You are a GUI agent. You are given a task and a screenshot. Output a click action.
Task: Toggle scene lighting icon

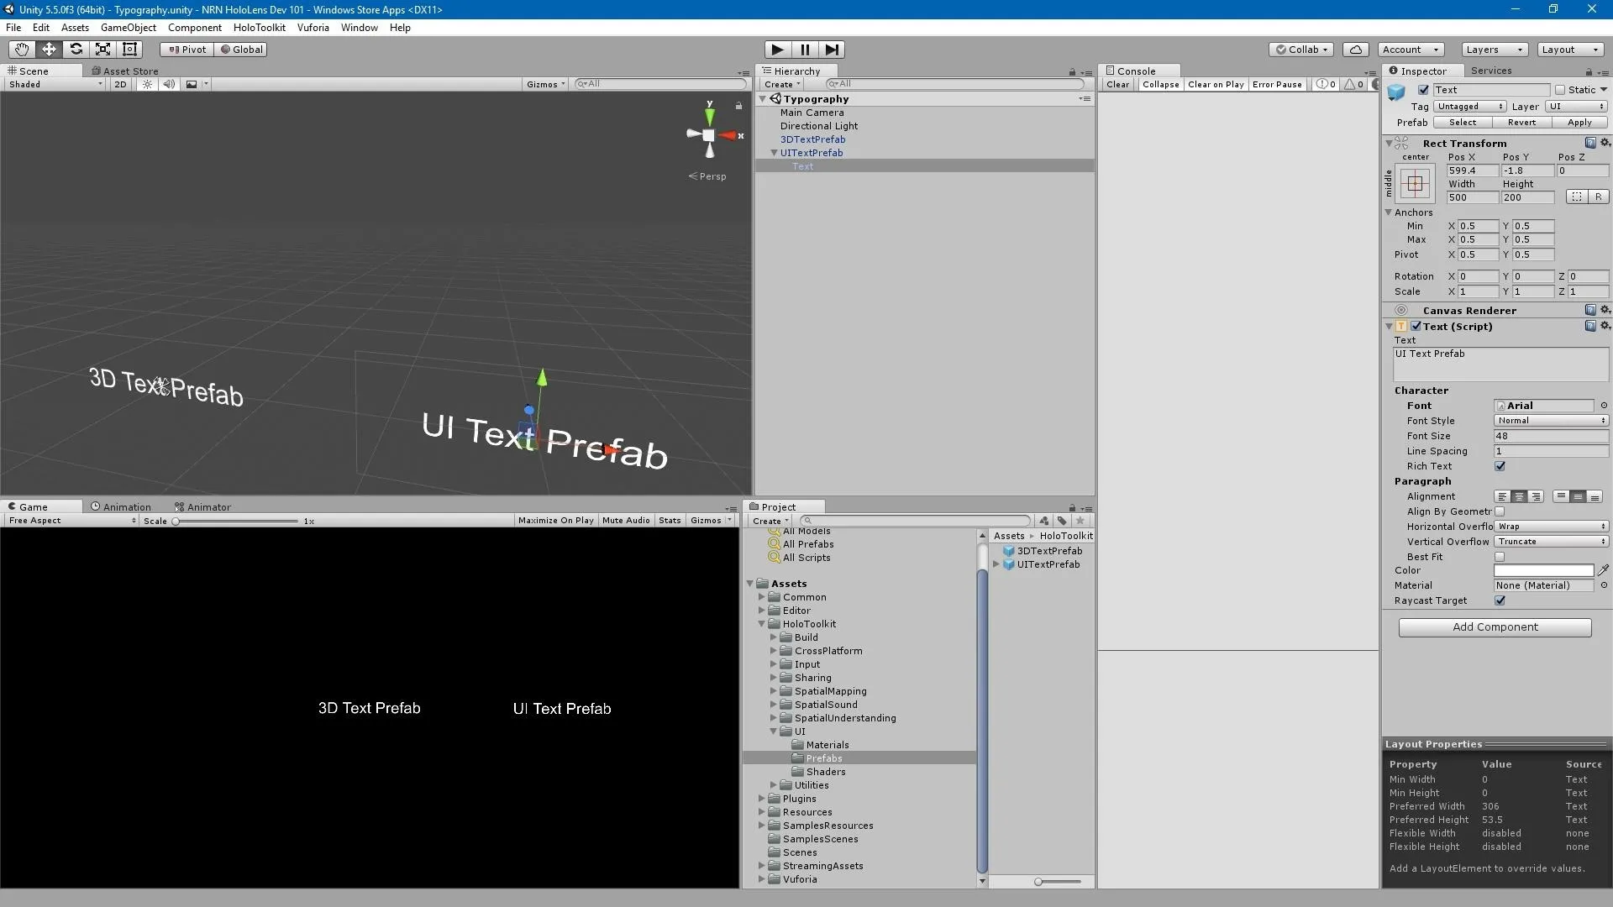click(147, 84)
